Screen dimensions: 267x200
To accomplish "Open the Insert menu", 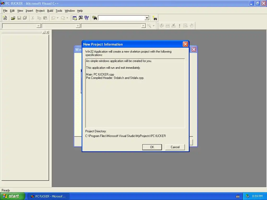I will [x=29, y=11].
